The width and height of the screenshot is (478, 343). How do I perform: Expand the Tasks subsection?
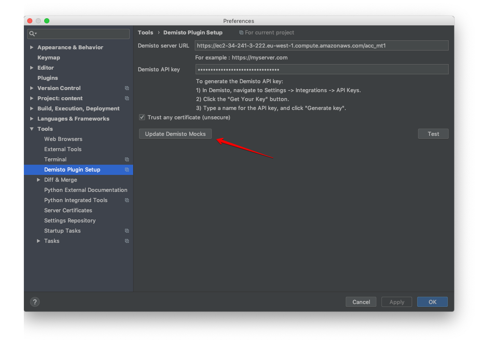tap(38, 241)
